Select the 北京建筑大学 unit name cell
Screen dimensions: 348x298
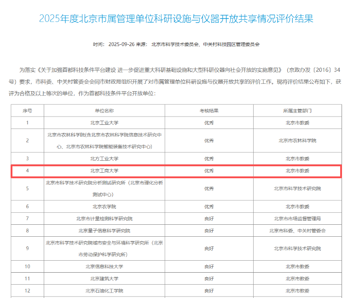(x=104, y=278)
